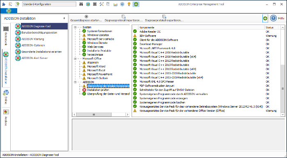Collapse the System tree node
This screenshot has width=287, height=158.
coord(75,27)
